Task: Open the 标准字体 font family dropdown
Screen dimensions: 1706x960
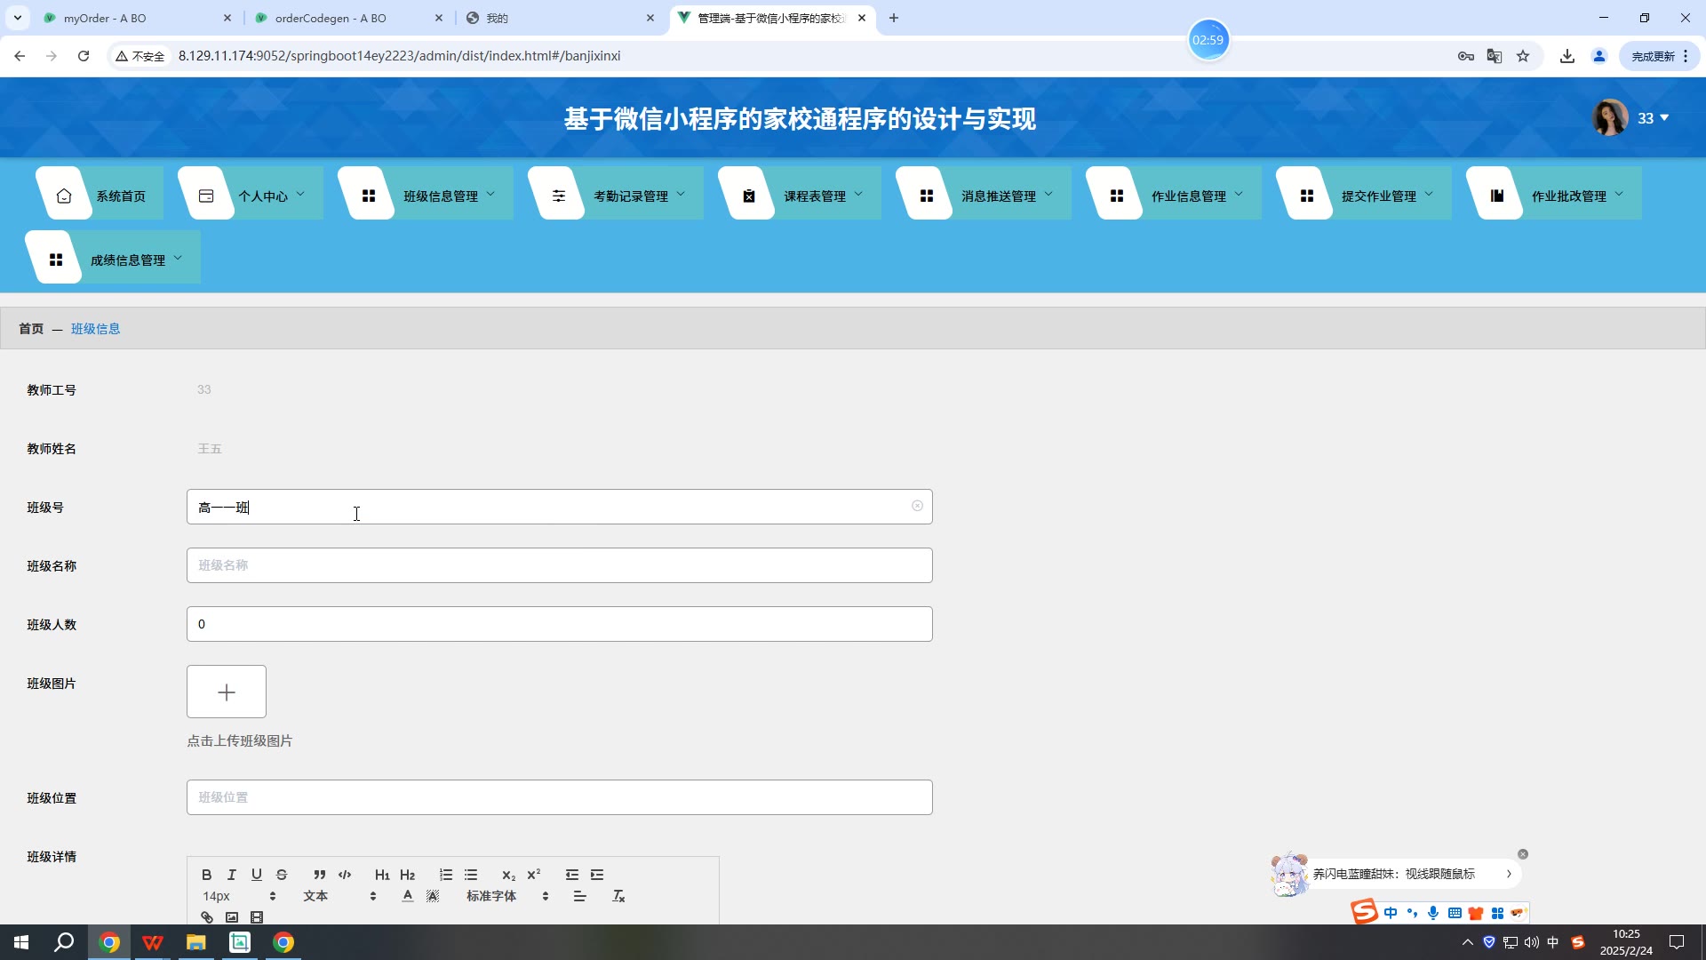Action: pyautogui.click(x=506, y=896)
